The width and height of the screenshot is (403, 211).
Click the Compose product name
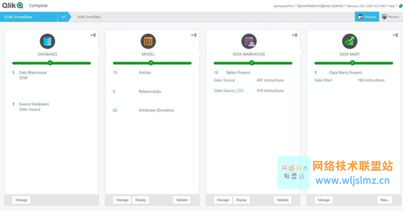coord(38,6)
